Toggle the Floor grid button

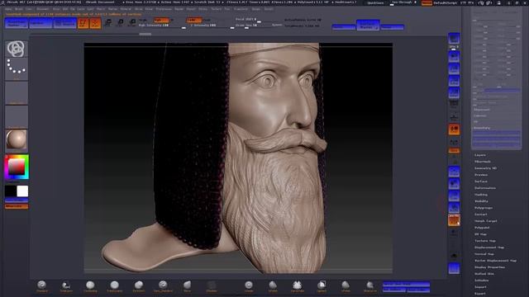454,117
